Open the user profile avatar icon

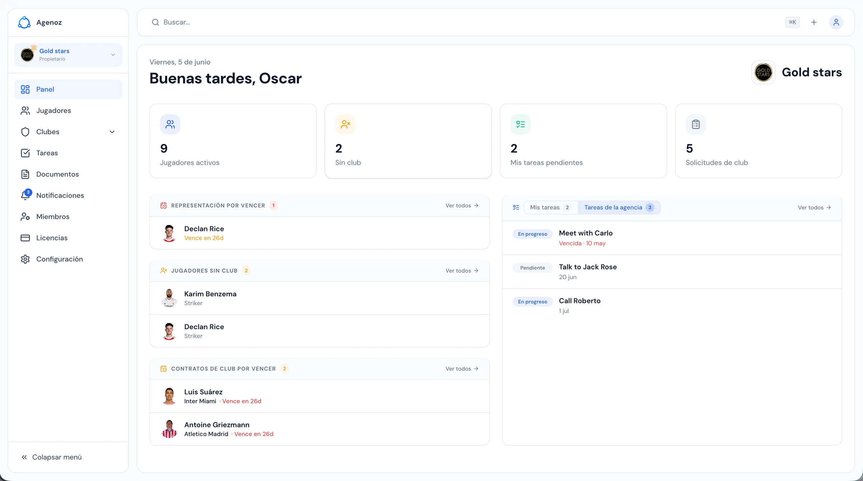[836, 22]
